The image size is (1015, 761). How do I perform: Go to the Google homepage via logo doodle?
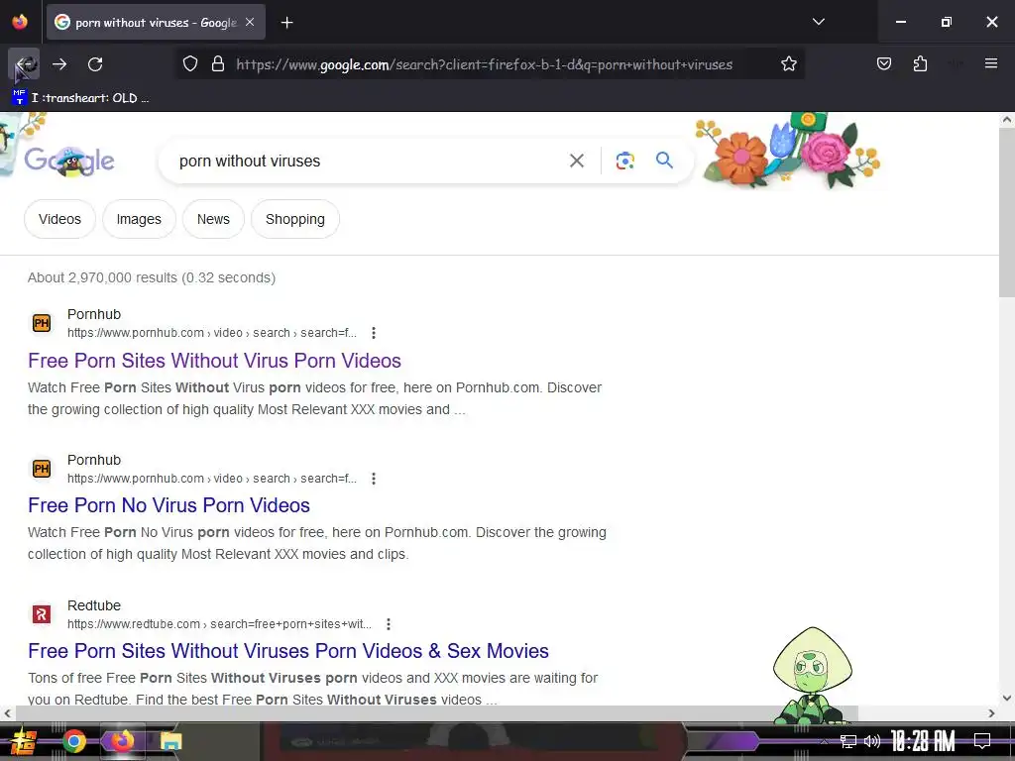[69, 160]
